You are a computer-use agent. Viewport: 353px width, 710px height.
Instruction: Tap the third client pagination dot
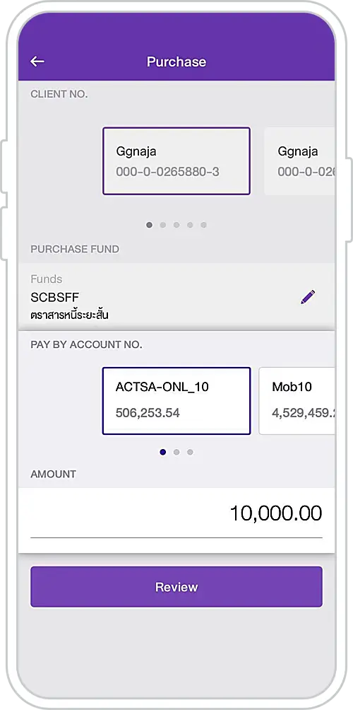tap(176, 225)
